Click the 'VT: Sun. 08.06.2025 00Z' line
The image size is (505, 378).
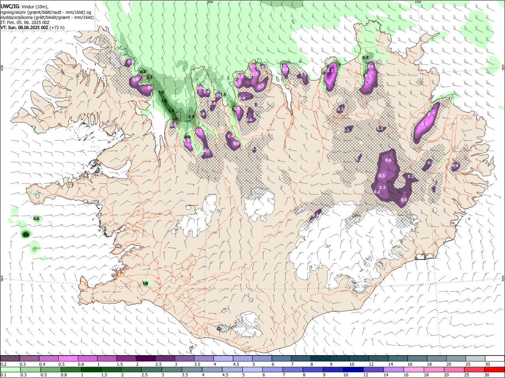pyautogui.click(x=24, y=28)
